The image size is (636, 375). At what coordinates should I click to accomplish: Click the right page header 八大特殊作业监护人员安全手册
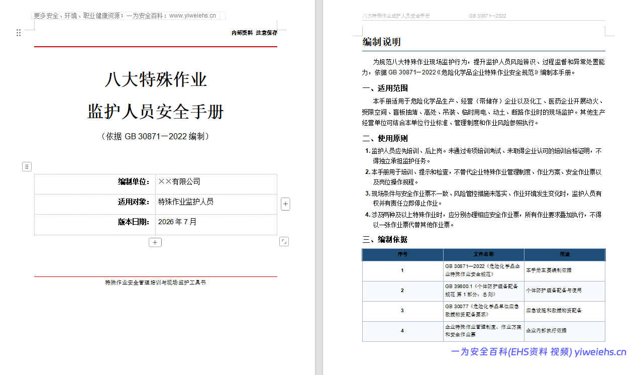coord(396,16)
